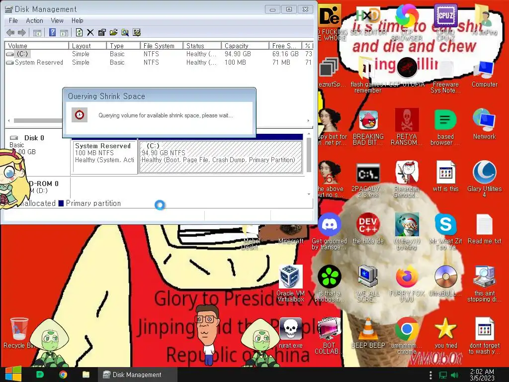Open the Angry Birds desktop icon

click(x=368, y=127)
